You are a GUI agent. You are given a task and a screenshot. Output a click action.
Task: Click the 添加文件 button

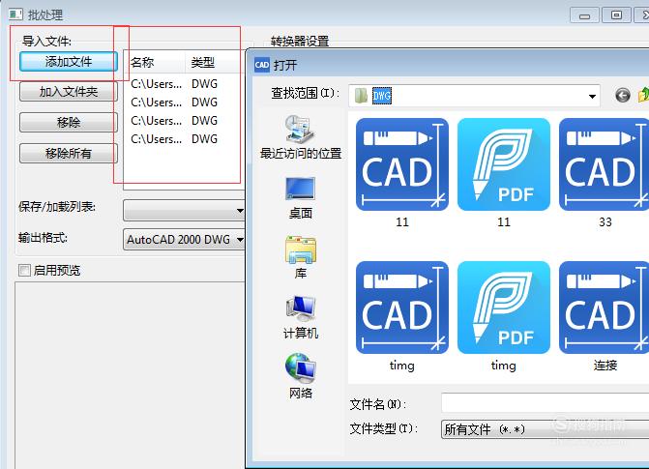[69, 62]
